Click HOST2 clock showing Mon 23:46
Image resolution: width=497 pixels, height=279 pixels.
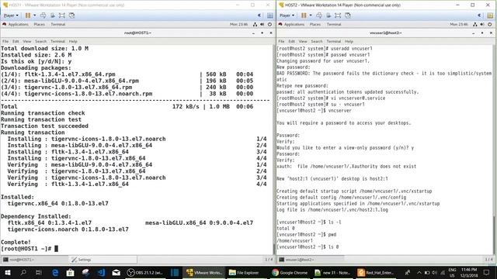point(459,24)
